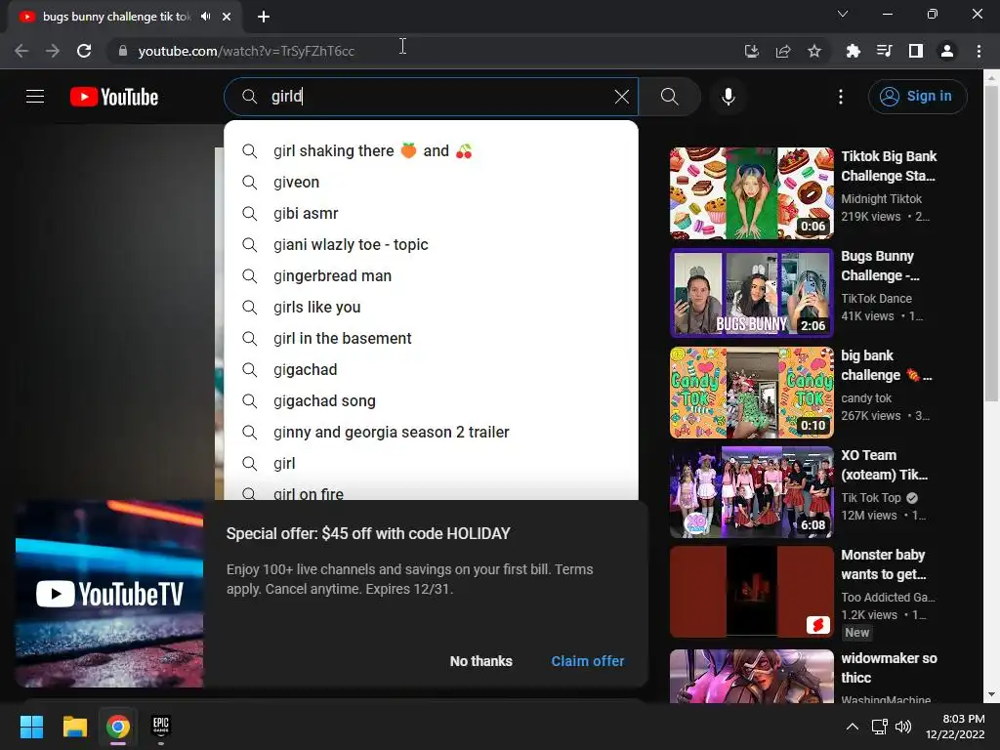Open the clock showing 8:03 PM
This screenshot has height=750, width=1000.
click(955, 727)
